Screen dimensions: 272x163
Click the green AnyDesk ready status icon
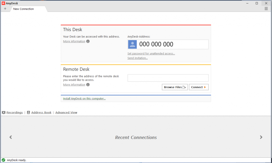click(x=3, y=160)
